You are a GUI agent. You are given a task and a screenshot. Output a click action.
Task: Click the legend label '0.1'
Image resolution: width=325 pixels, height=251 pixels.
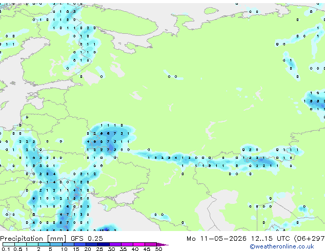tap(6, 249)
